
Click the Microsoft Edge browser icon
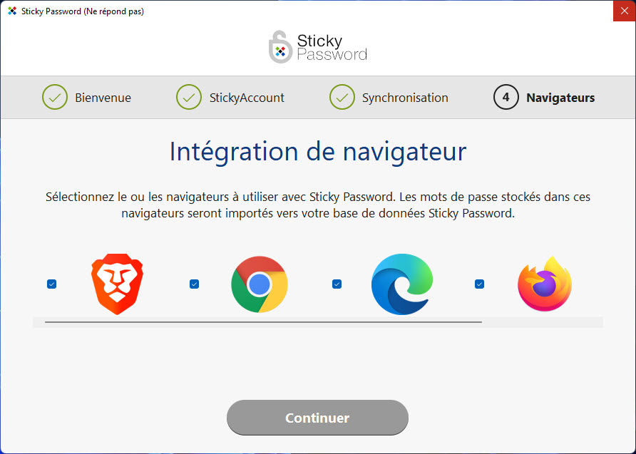click(402, 284)
